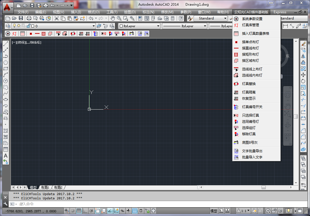Click the Cut scissors icon

57,18
